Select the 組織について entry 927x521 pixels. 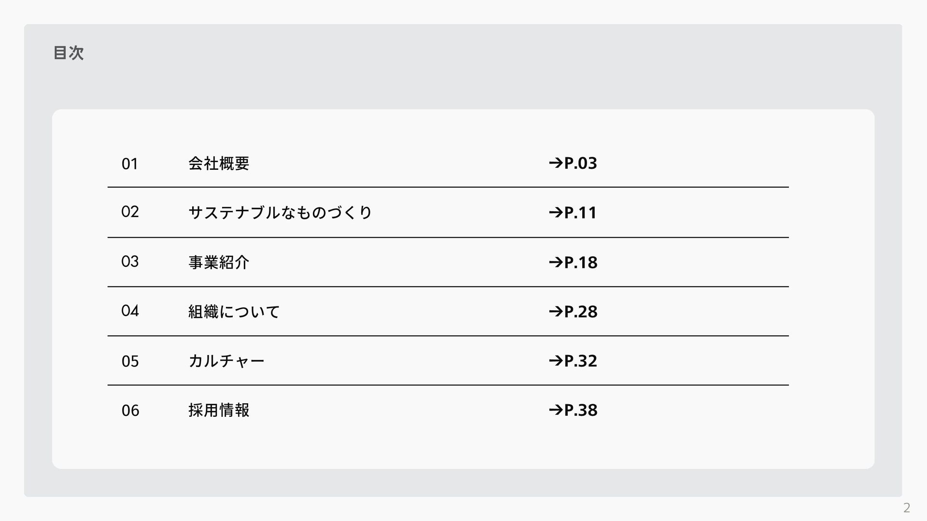(x=234, y=311)
